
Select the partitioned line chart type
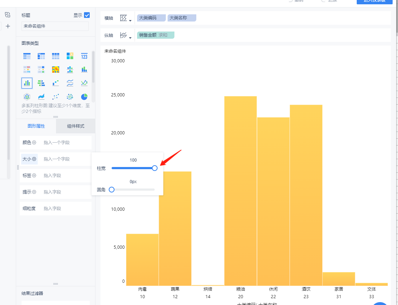[70, 83]
